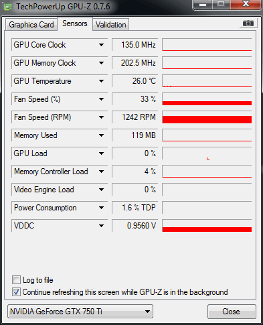
Task: Click the GPU-Z app icon in title bar
Action: [8, 7]
